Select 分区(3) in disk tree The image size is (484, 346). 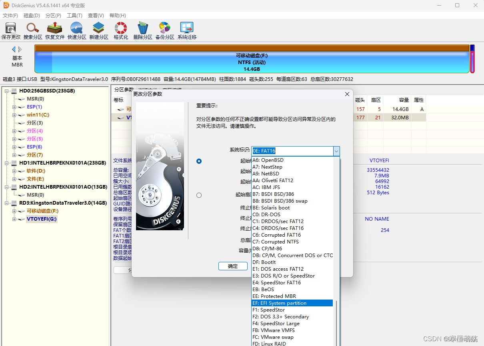(35, 123)
